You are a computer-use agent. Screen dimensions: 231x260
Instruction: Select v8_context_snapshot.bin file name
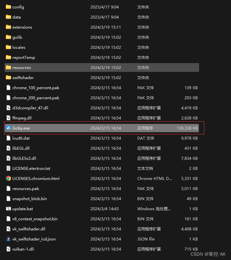coord(35,219)
